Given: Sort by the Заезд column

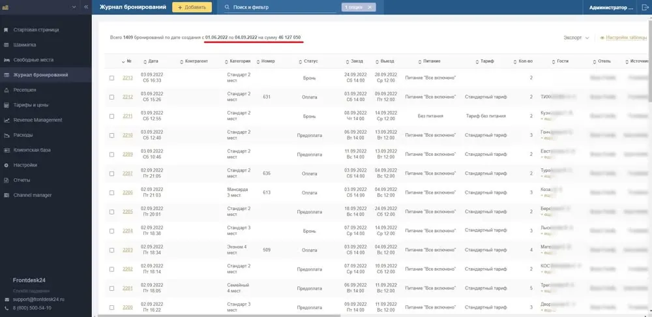Looking at the screenshot, I should pyautogui.click(x=354, y=61).
